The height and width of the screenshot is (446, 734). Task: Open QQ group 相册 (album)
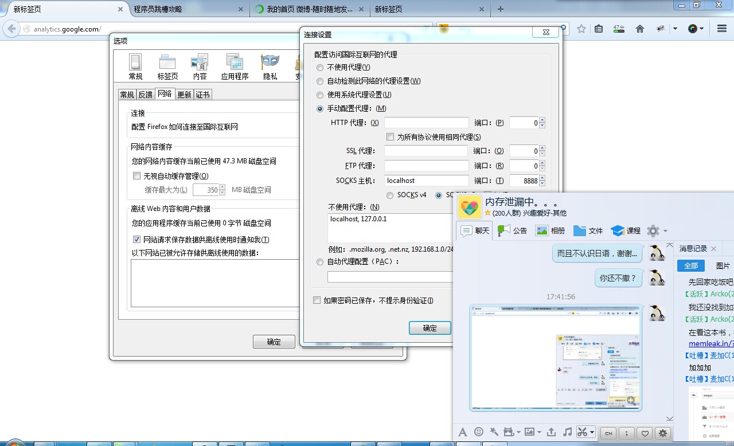click(550, 230)
